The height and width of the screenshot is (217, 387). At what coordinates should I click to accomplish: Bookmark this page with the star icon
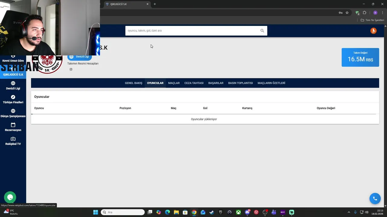[347, 13]
